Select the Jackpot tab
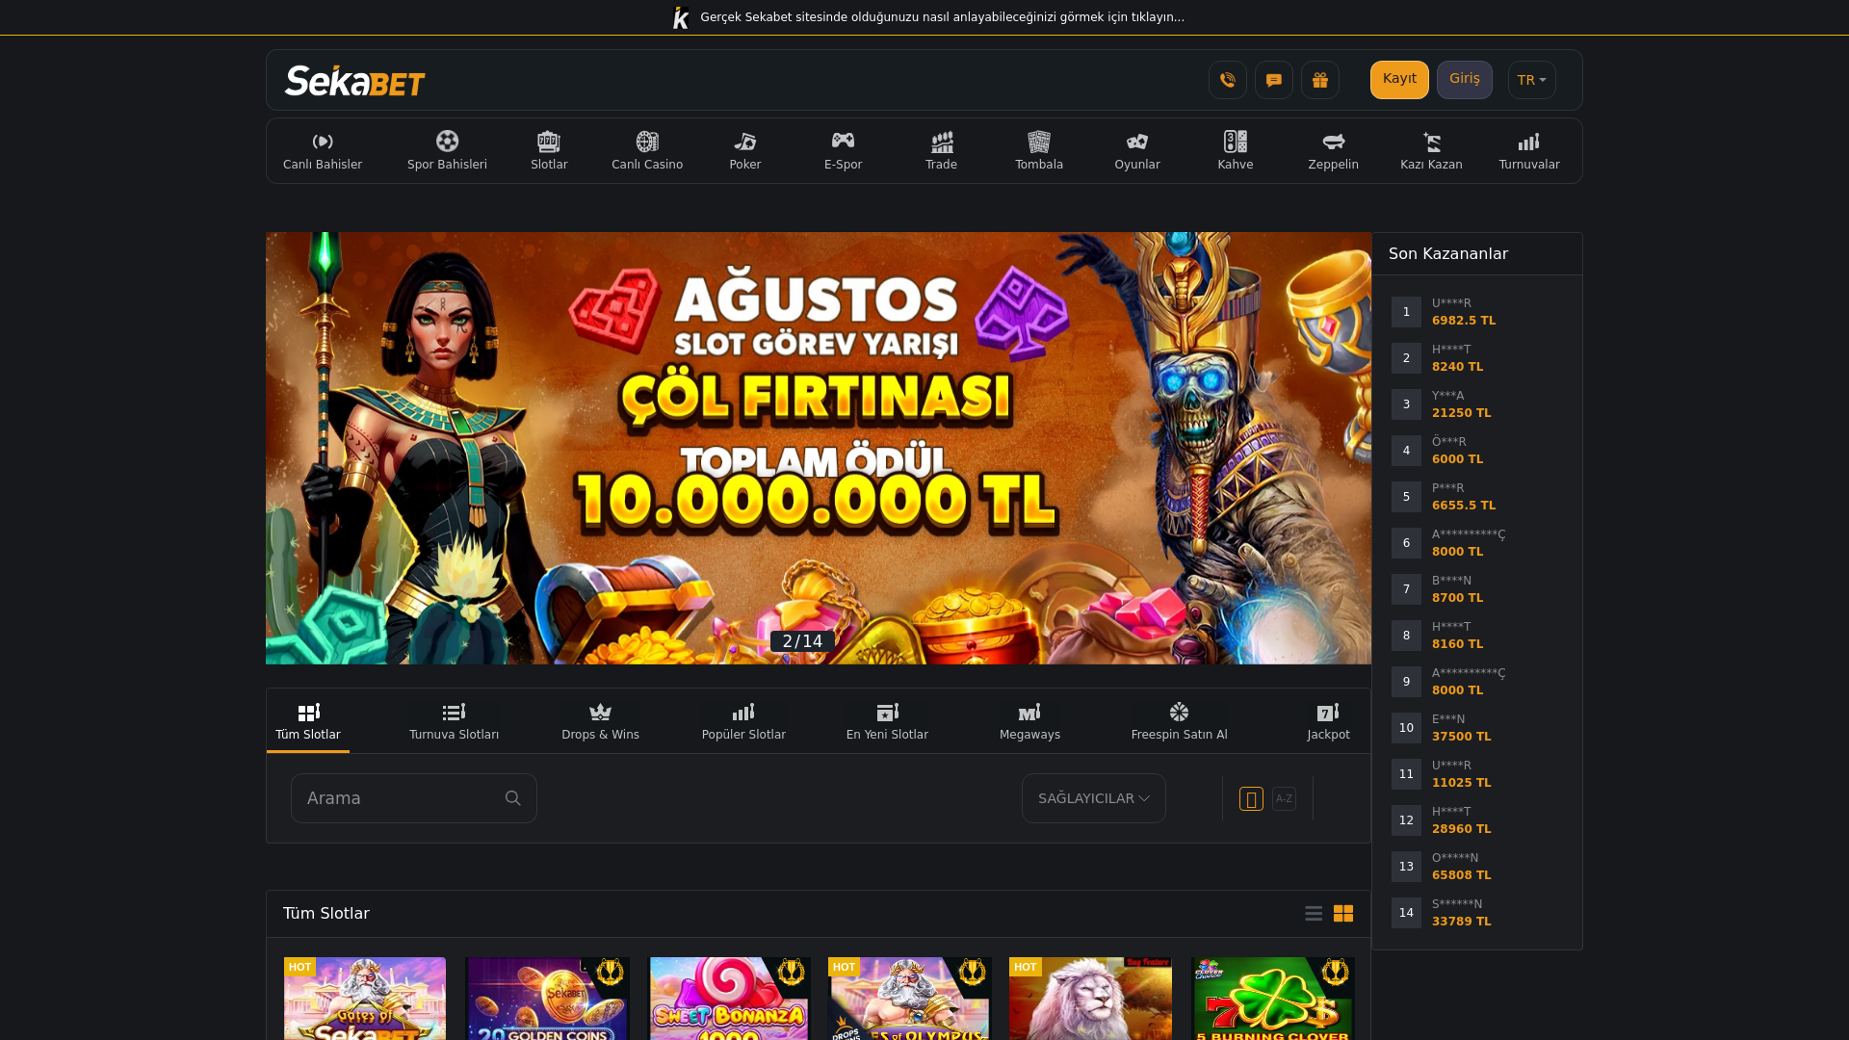The width and height of the screenshot is (1849, 1040). [x=1328, y=721]
